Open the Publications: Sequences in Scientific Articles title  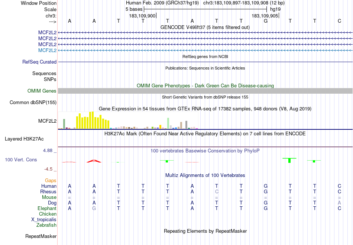(205, 68)
